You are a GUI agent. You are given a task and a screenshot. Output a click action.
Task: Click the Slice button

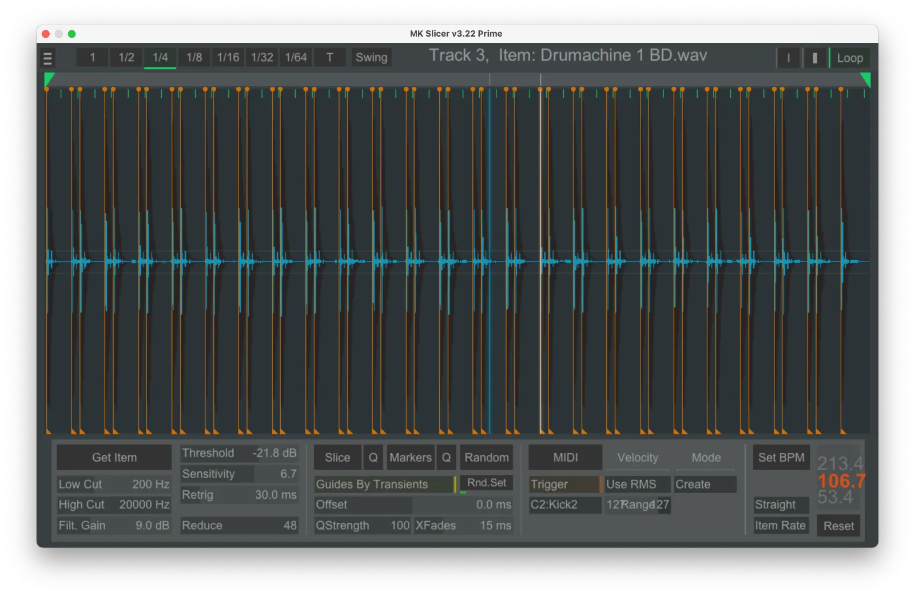click(337, 458)
